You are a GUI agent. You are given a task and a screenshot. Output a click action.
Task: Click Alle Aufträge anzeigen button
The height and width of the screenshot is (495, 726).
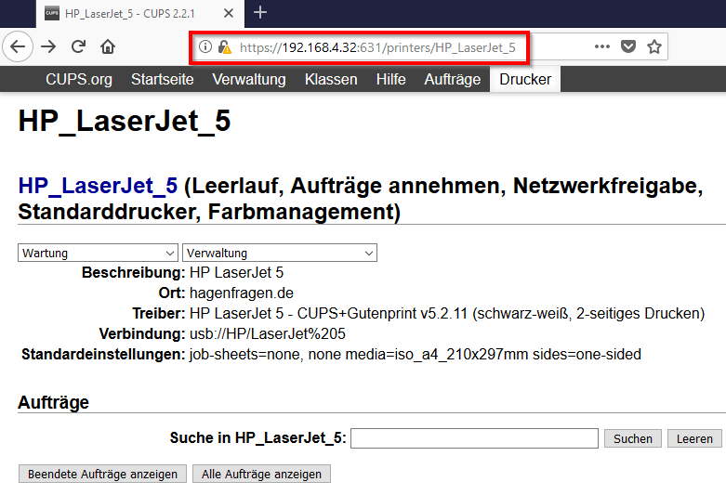261,474
